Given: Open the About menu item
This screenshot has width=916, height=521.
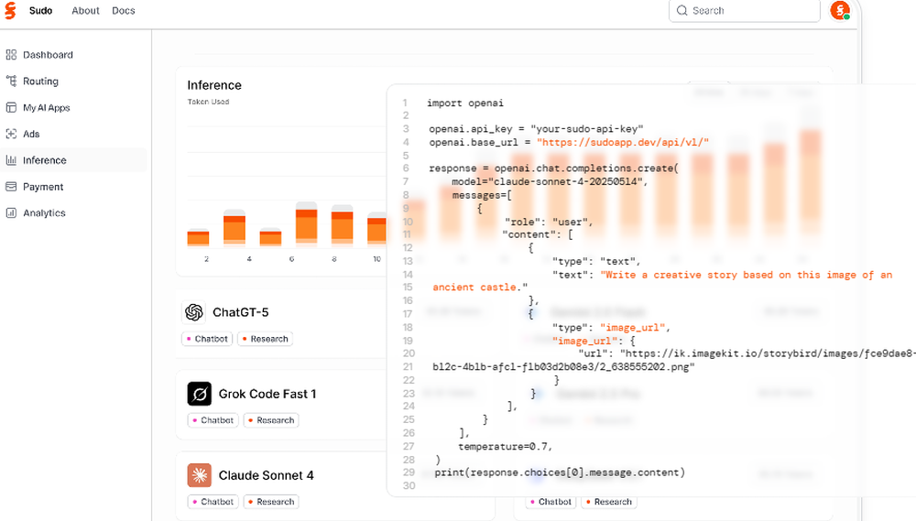Looking at the screenshot, I should 85,11.
